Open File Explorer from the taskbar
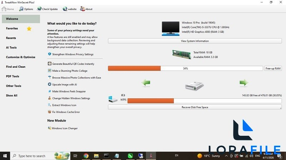This screenshot has height=160, width=286. 96,156
